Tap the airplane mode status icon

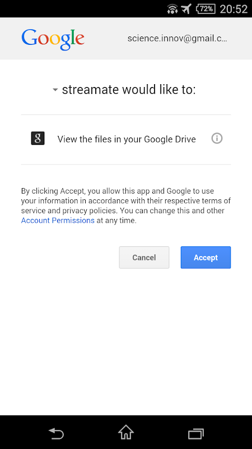186,9
